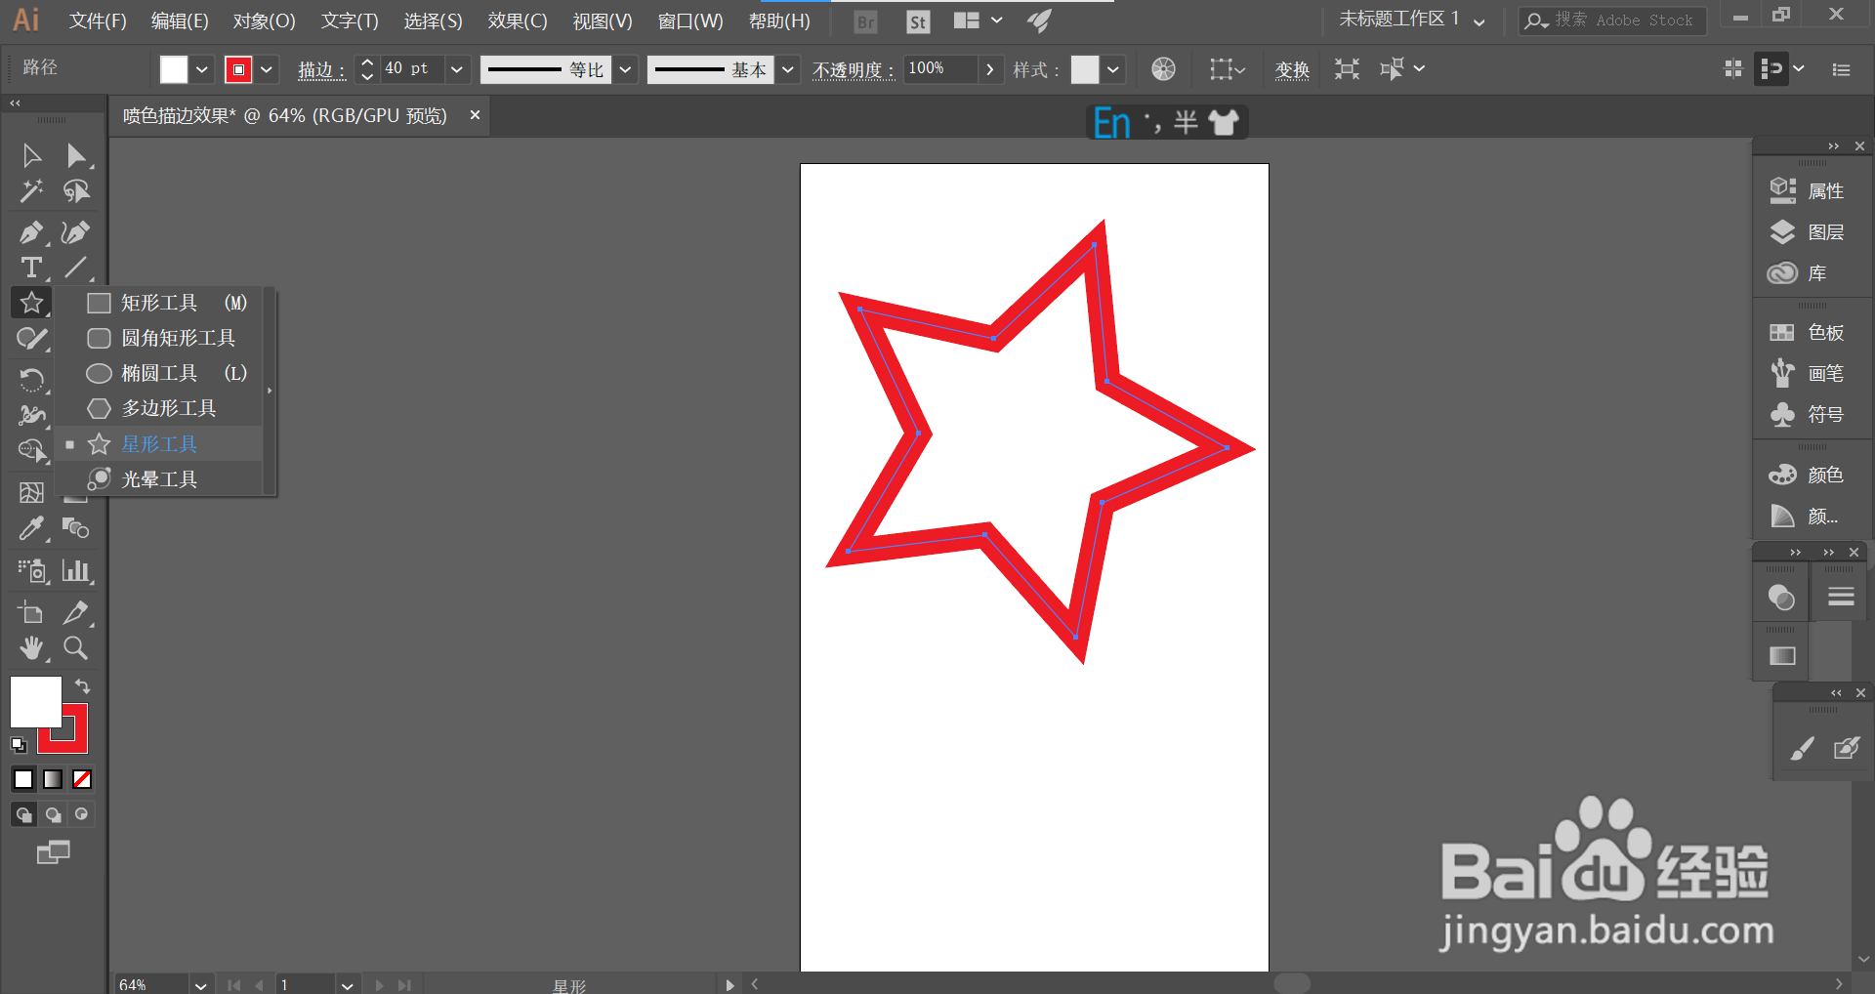The height and width of the screenshot is (994, 1875).
Task: Open the 效果(C) menu
Action: click(x=518, y=21)
